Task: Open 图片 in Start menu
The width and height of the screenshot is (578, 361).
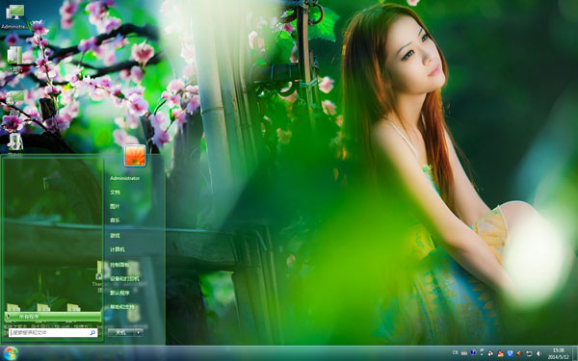Action: pos(115,206)
